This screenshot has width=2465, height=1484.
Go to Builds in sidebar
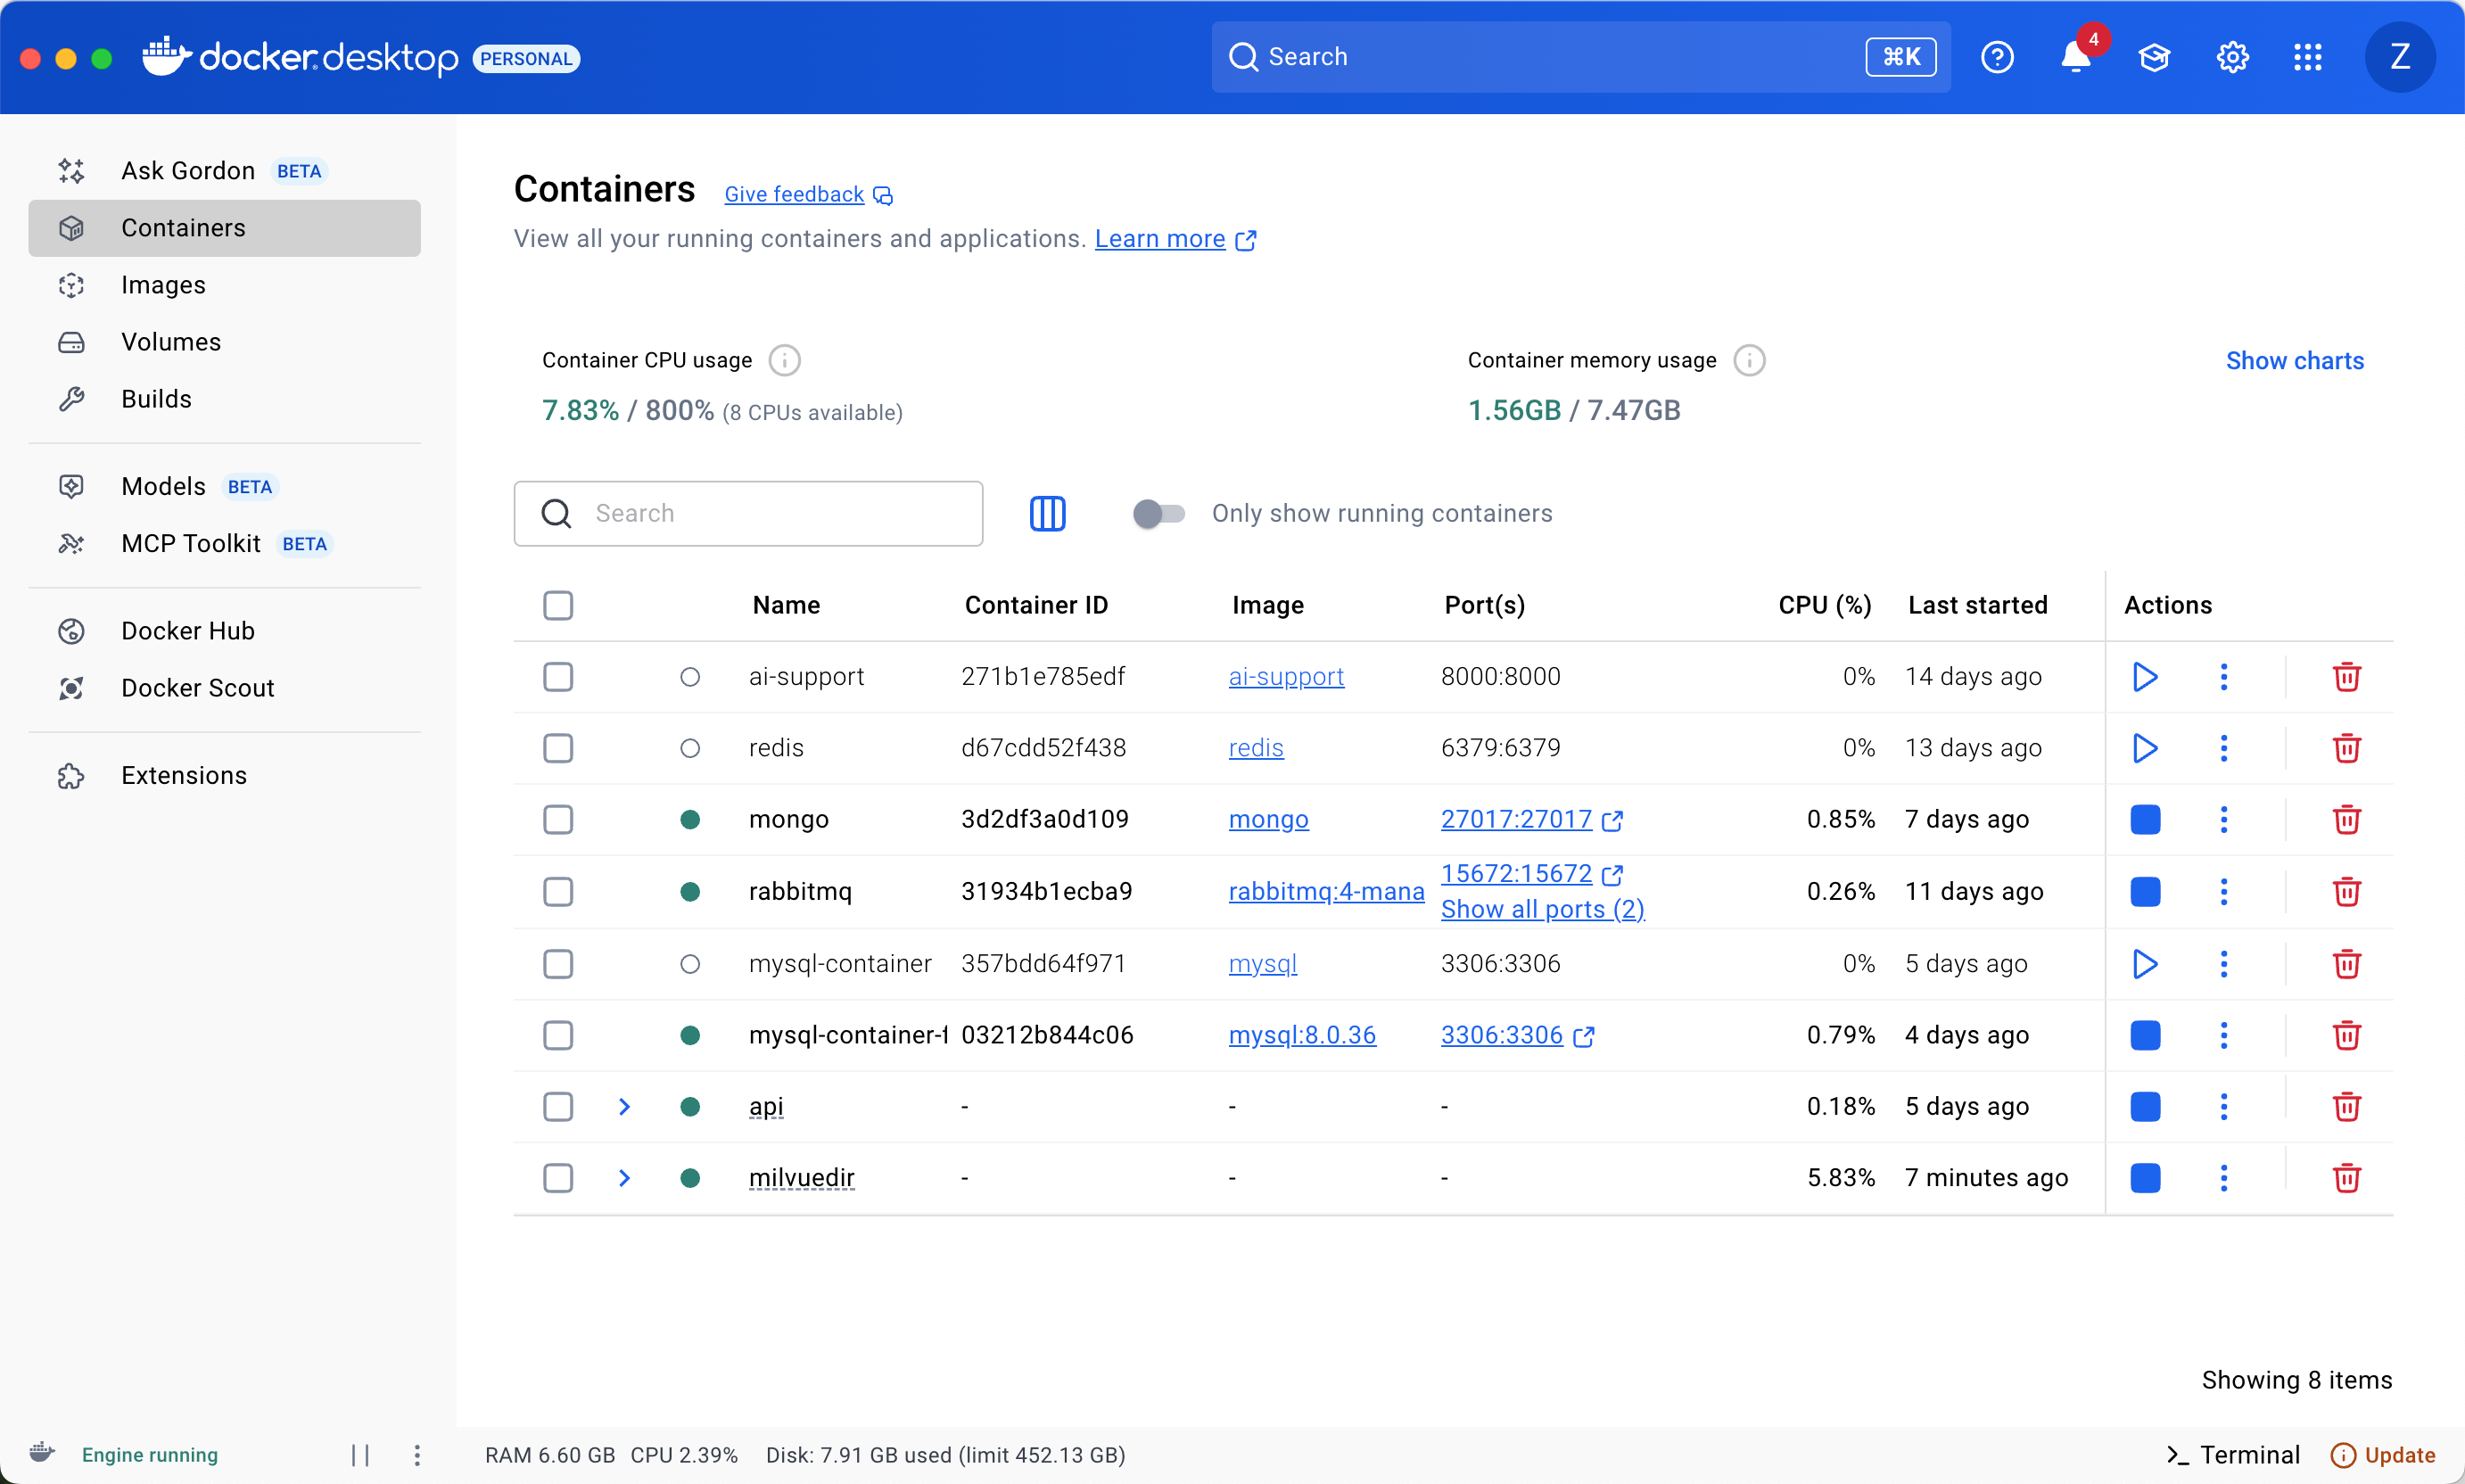pyautogui.click(x=224, y=399)
